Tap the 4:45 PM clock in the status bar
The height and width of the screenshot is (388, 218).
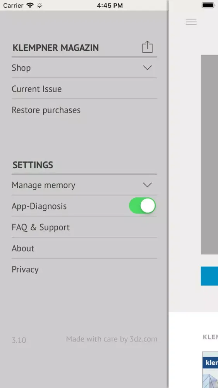(x=110, y=5)
